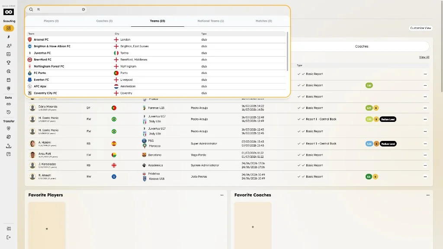The image size is (443, 249).
Task: Select AFC Ajax in search results
Action: click(x=157, y=86)
